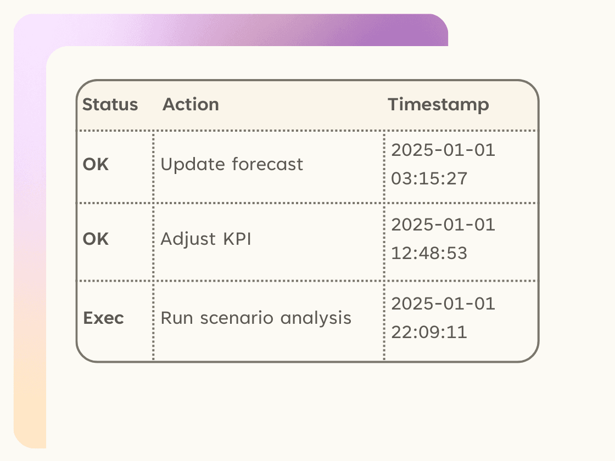Click timestamp 2025-01-01 22:09:11
The height and width of the screenshot is (461, 615).
443,318
